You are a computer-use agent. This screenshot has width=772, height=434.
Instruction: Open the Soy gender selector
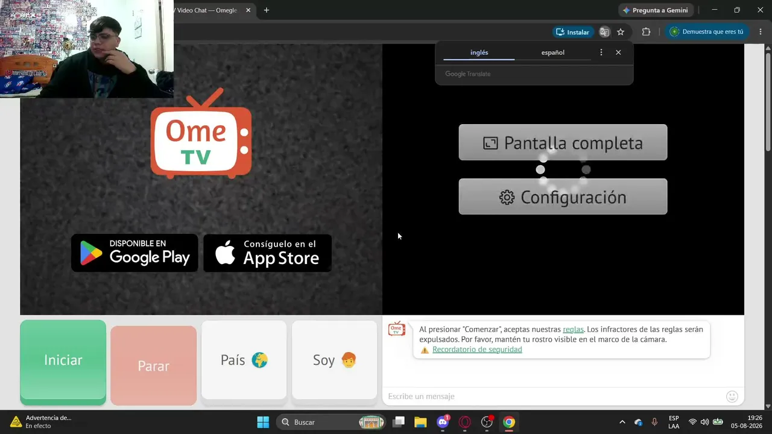coord(334,360)
